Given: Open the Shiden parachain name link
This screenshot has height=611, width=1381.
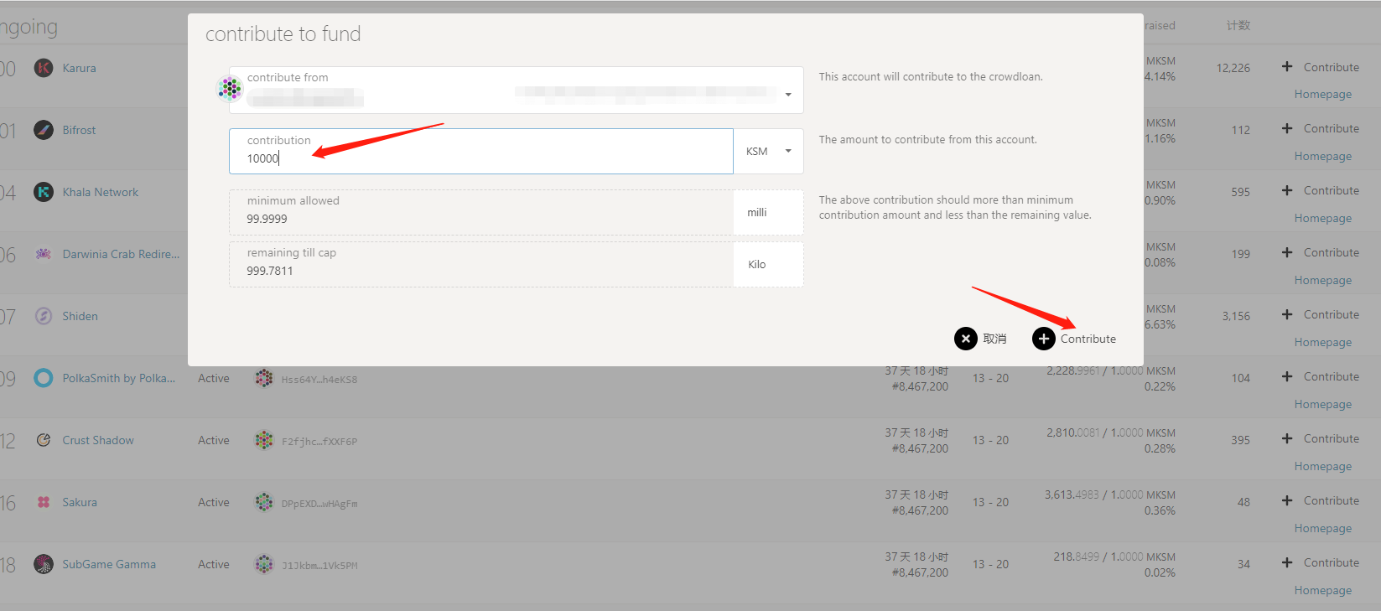Looking at the screenshot, I should click(80, 316).
